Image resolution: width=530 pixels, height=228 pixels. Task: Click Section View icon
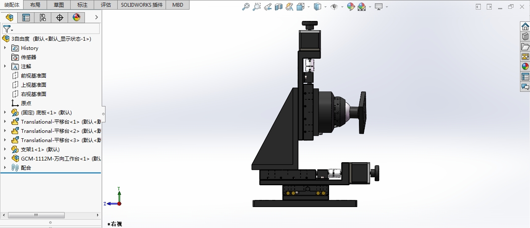(x=279, y=7)
